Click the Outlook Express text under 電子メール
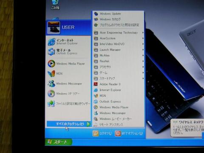The image size is (204, 153). [x=67, y=53]
